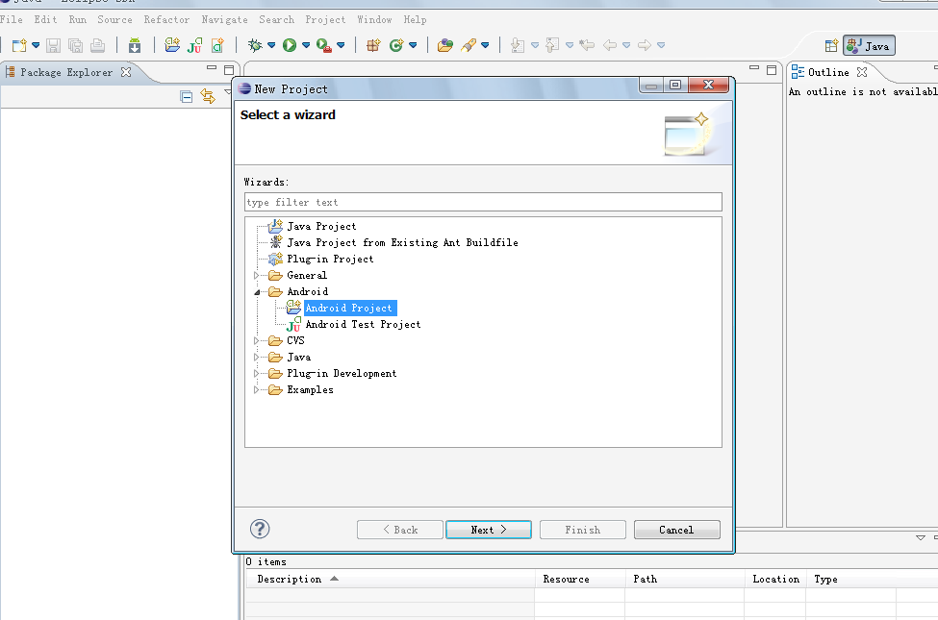The height and width of the screenshot is (620, 938).
Task: Click the Print toolbar icon
Action: [97, 45]
